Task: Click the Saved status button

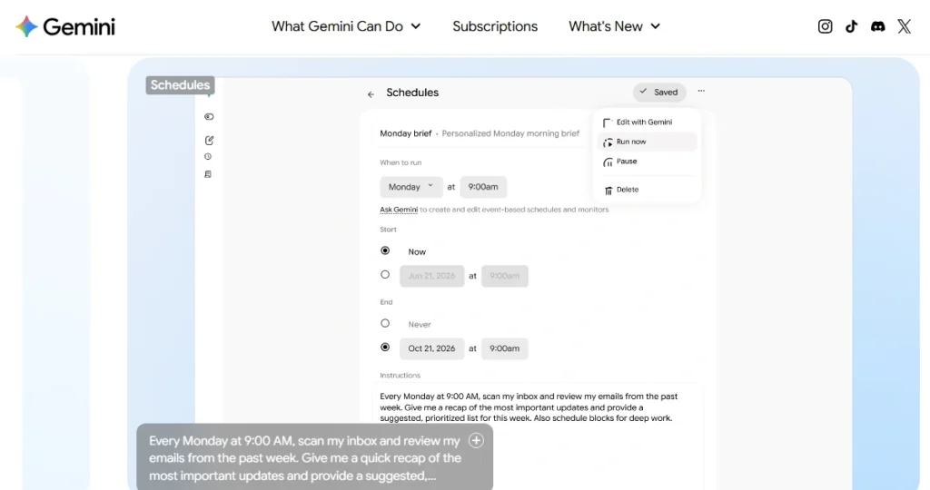Action: pos(659,92)
